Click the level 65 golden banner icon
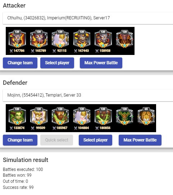 click(146, 116)
